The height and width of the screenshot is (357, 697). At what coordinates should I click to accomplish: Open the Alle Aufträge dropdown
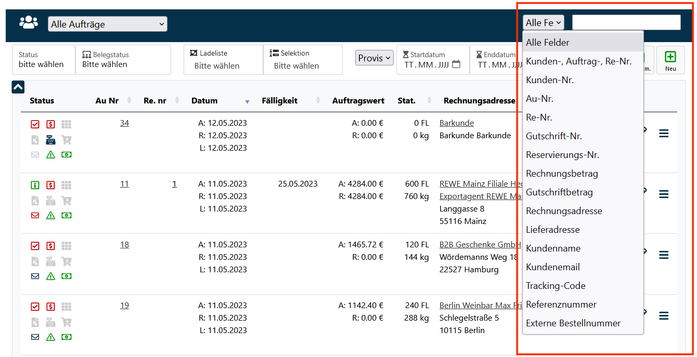[x=107, y=24]
